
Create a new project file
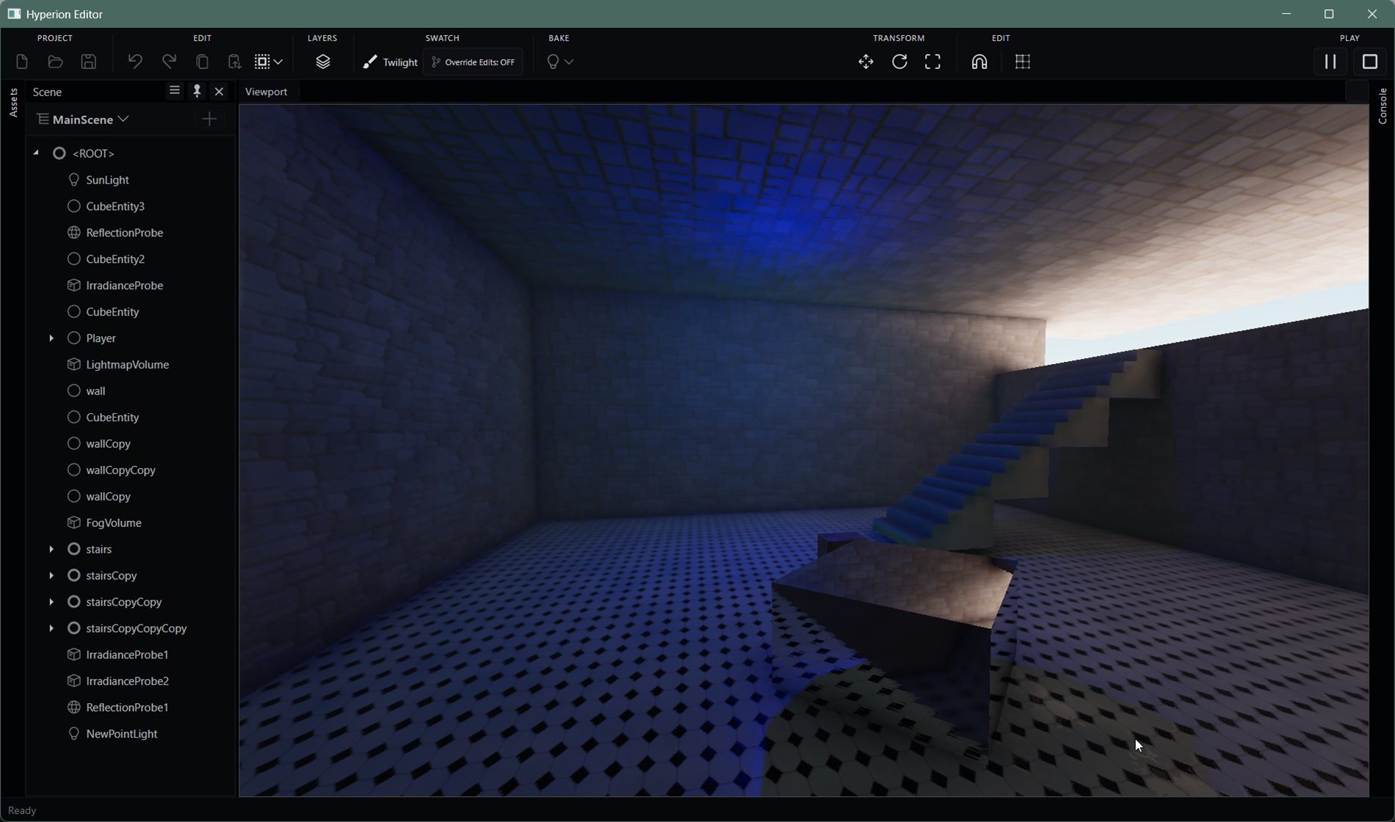coord(22,62)
